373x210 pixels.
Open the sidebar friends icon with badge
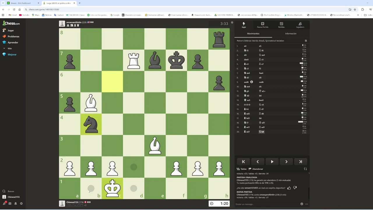(4, 203)
